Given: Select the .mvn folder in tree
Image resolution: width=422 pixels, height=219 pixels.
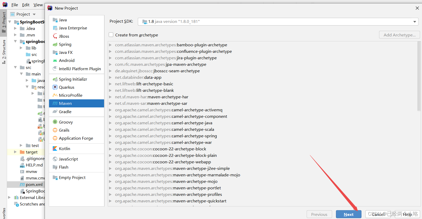Looking at the screenshot, I should pos(30,35).
